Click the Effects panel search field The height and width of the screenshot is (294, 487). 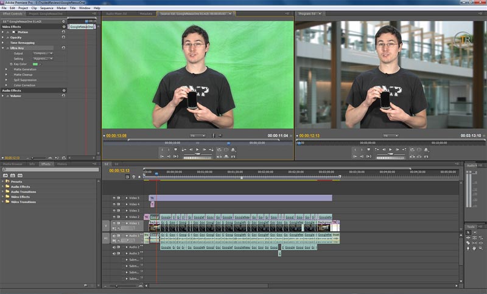click(51, 169)
